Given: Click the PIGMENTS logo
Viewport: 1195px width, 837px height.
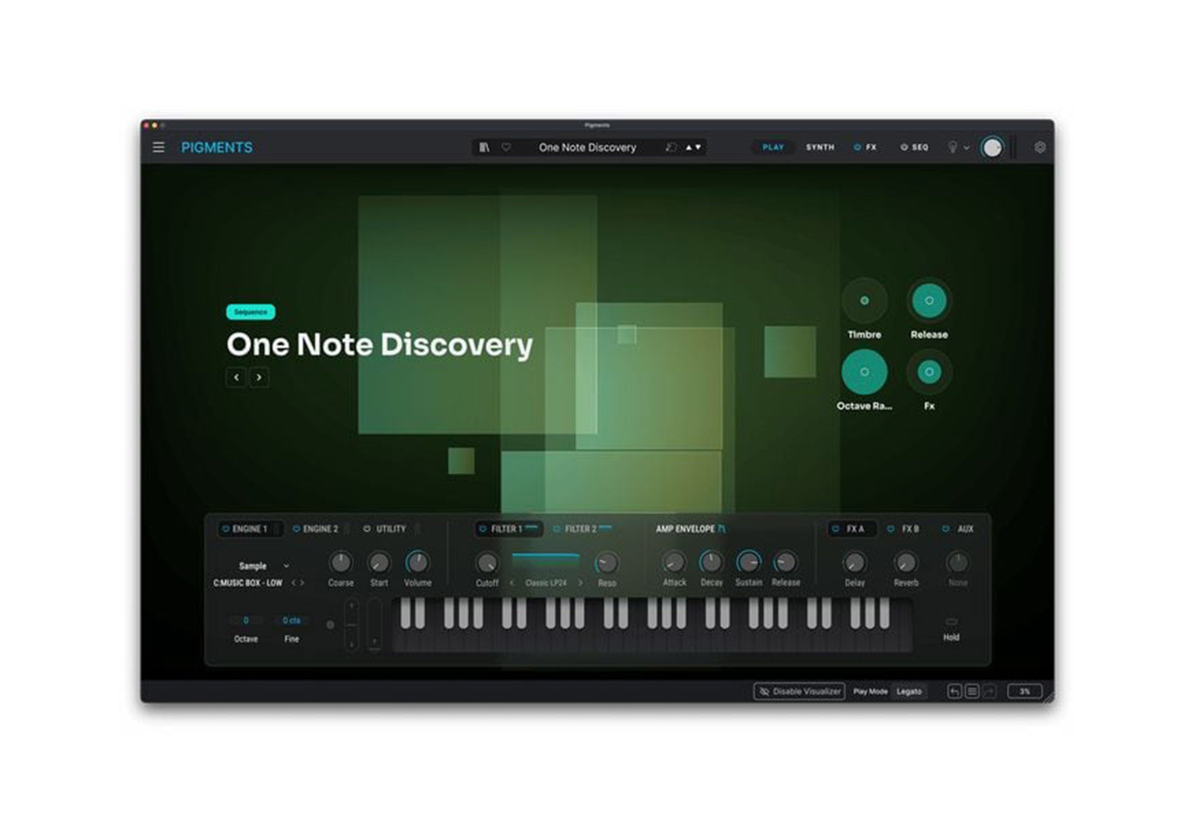Looking at the screenshot, I should [x=217, y=147].
